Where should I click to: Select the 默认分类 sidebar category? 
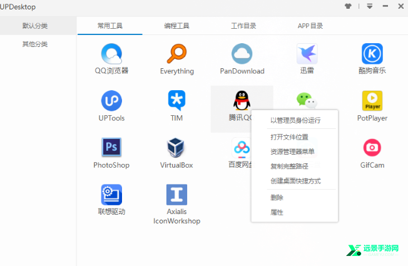(38, 26)
